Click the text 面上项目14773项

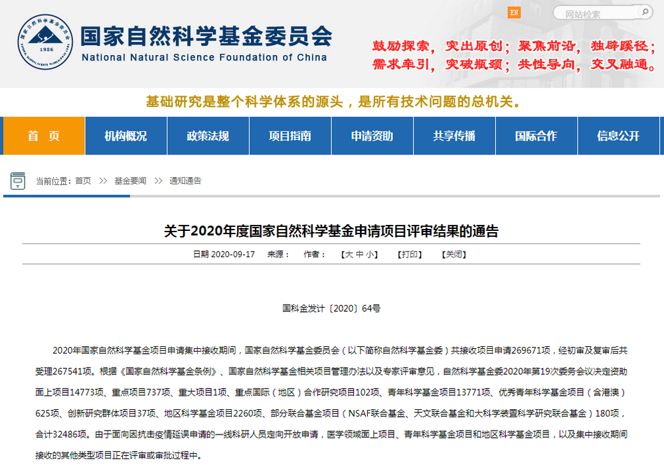click(x=70, y=393)
